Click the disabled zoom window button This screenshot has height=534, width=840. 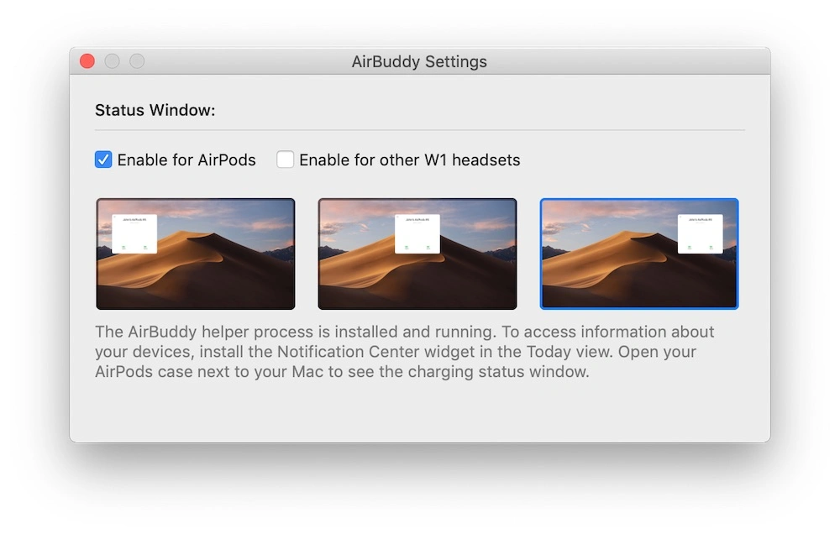click(x=137, y=61)
